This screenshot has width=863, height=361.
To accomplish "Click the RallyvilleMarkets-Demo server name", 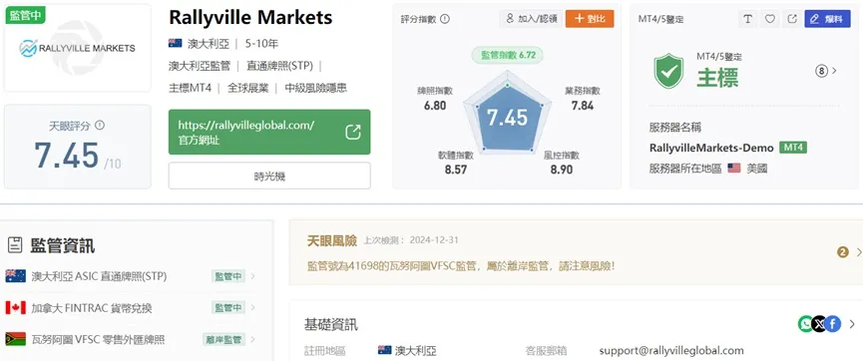I will pos(711,148).
